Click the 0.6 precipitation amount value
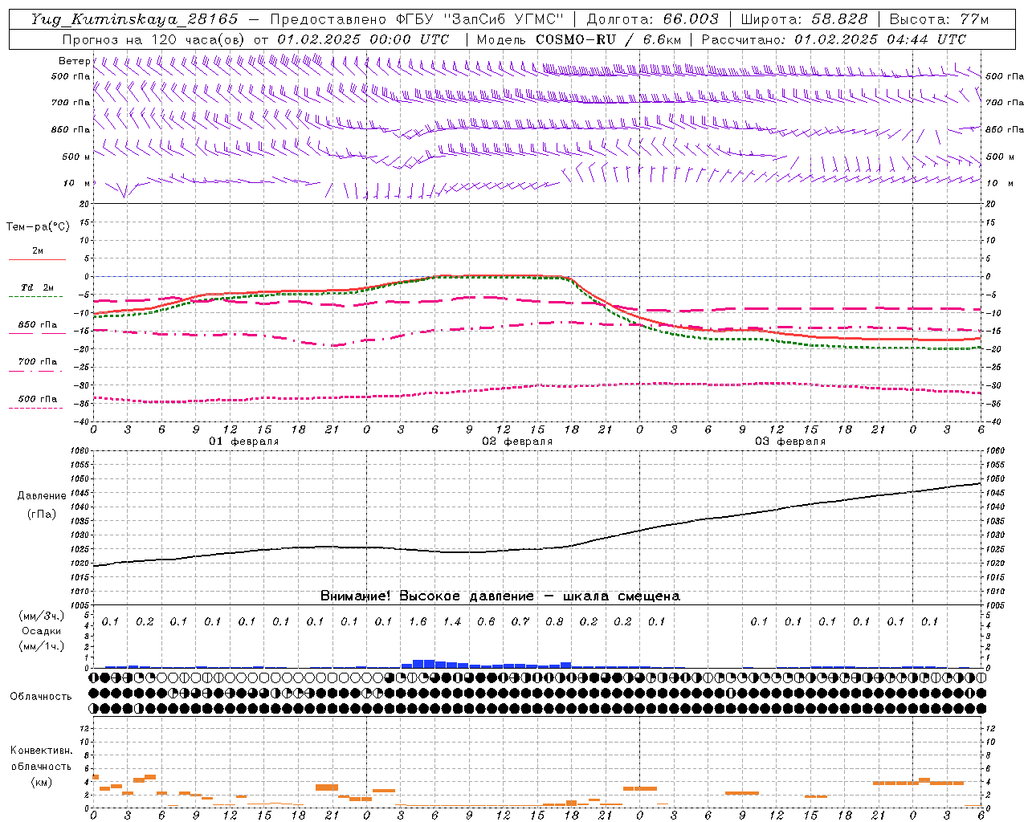Screen dimensions: 1028x822 click(486, 622)
